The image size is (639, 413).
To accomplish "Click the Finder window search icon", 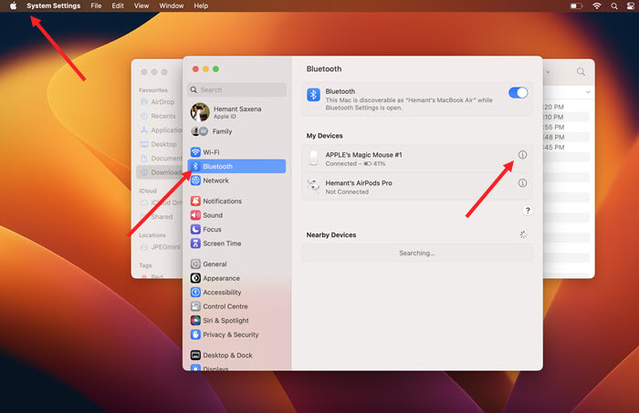I will point(581,72).
